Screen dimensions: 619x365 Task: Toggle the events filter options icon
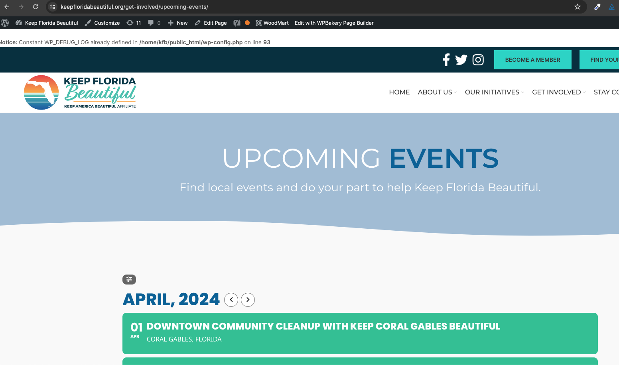coord(129,279)
